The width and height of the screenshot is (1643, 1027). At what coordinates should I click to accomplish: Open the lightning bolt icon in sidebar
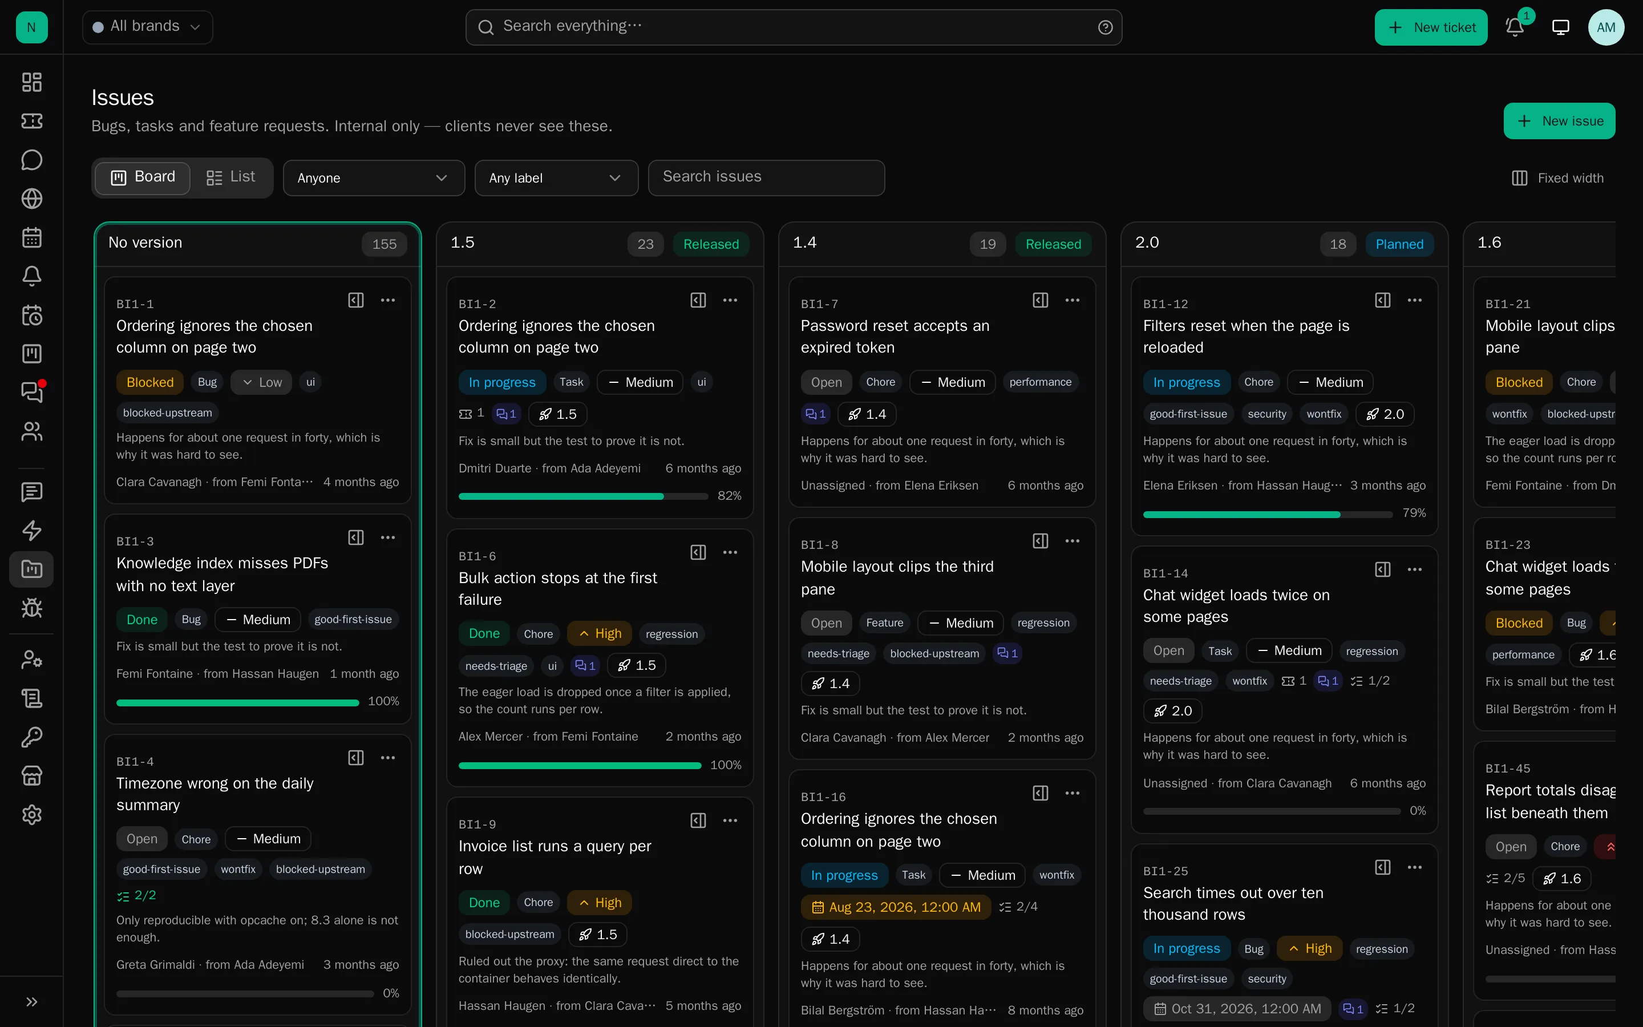[x=32, y=531]
